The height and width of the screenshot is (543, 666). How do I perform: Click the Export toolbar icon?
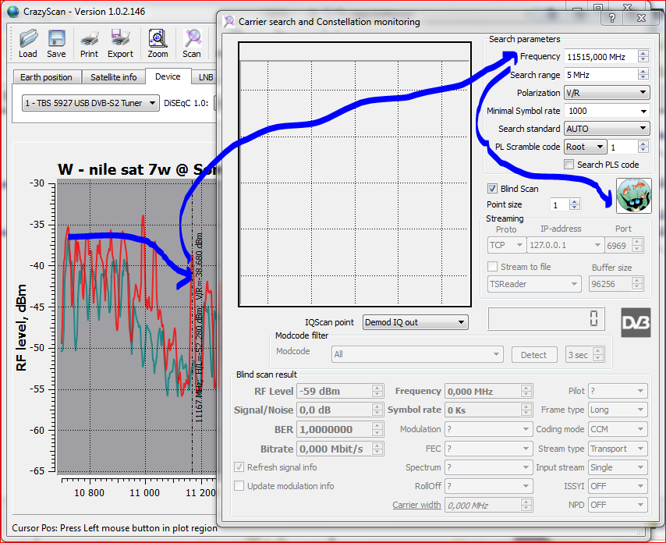pos(120,38)
